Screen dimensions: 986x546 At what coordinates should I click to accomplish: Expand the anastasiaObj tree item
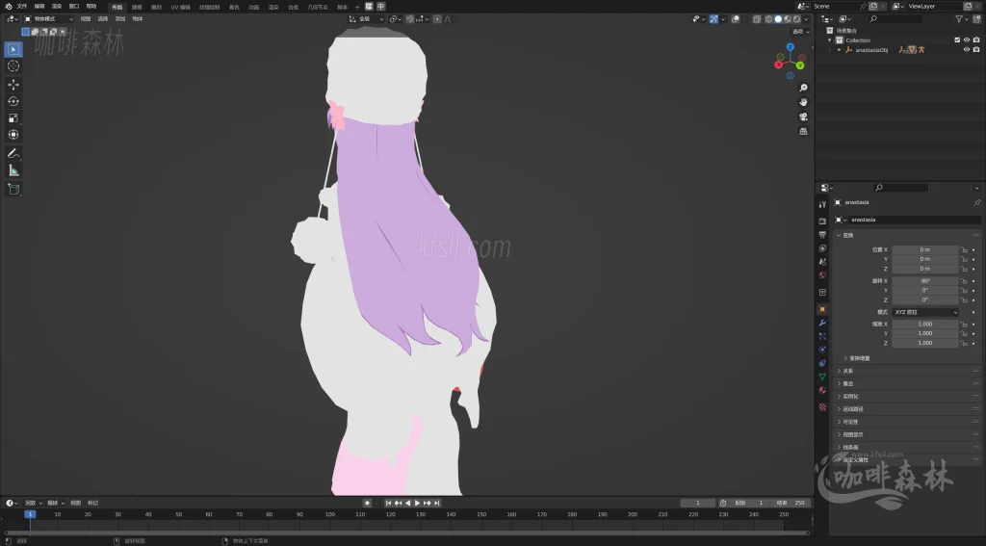click(839, 50)
